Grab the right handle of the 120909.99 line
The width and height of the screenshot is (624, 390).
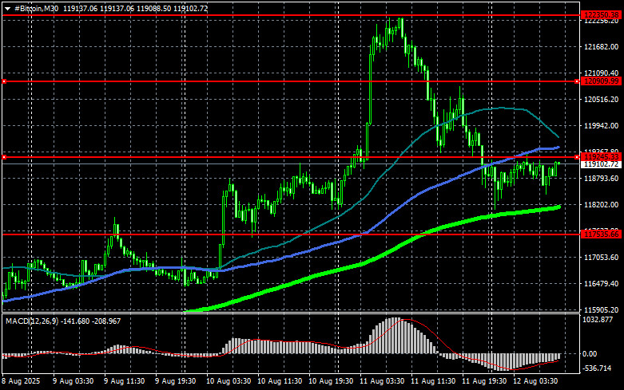(577, 81)
